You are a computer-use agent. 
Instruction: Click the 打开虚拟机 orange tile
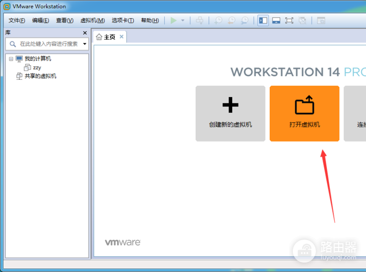304,113
